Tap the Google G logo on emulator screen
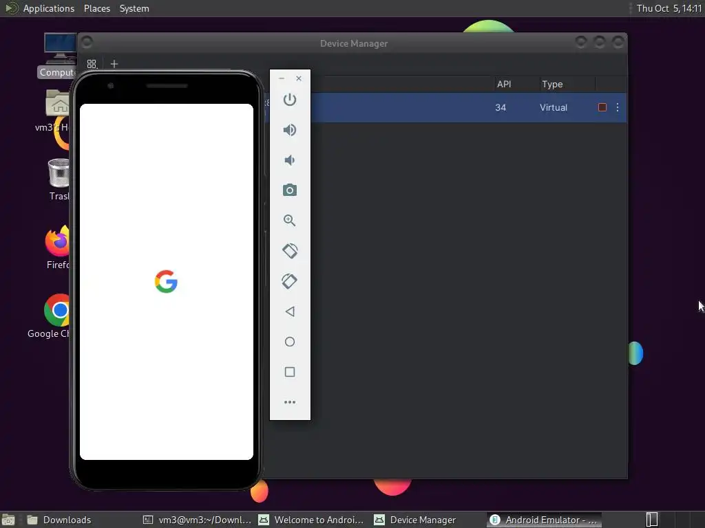This screenshot has width=705, height=528. (166, 281)
